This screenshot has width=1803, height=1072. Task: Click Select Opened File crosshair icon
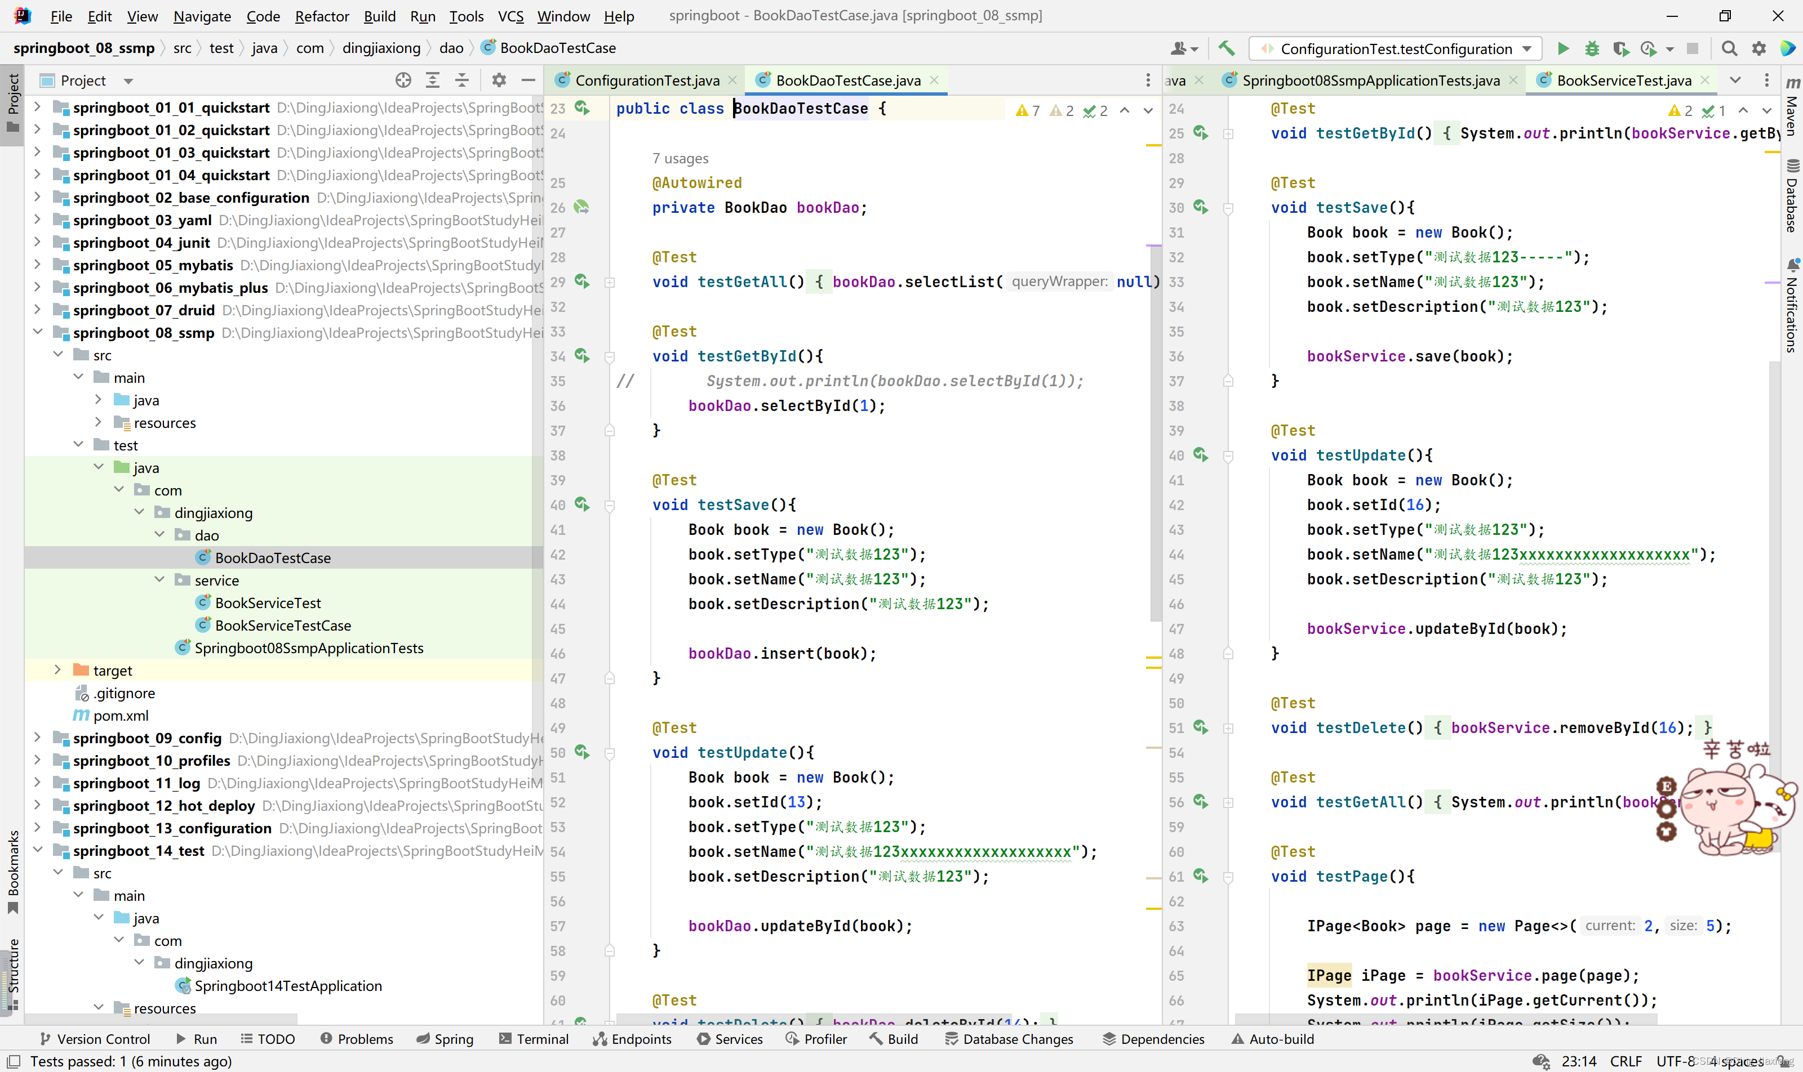[x=403, y=80]
